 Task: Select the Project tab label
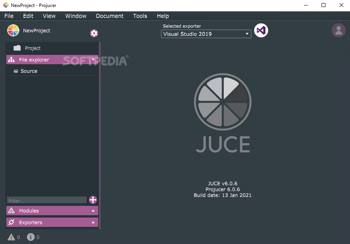click(33, 48)
